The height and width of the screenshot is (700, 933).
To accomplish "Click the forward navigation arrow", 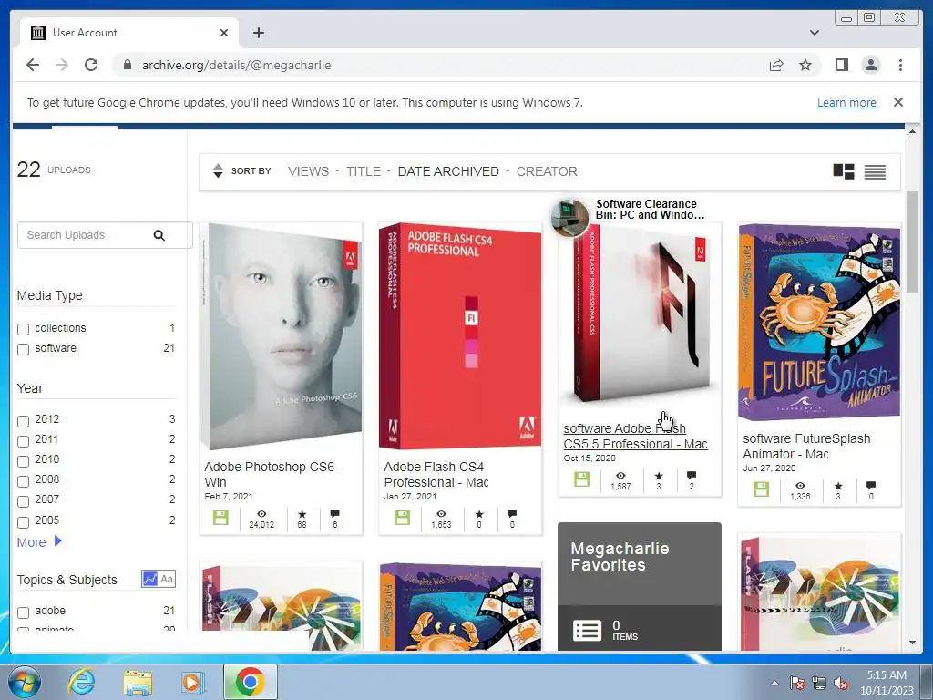I will pyautogui.click(x=62, y=65).
